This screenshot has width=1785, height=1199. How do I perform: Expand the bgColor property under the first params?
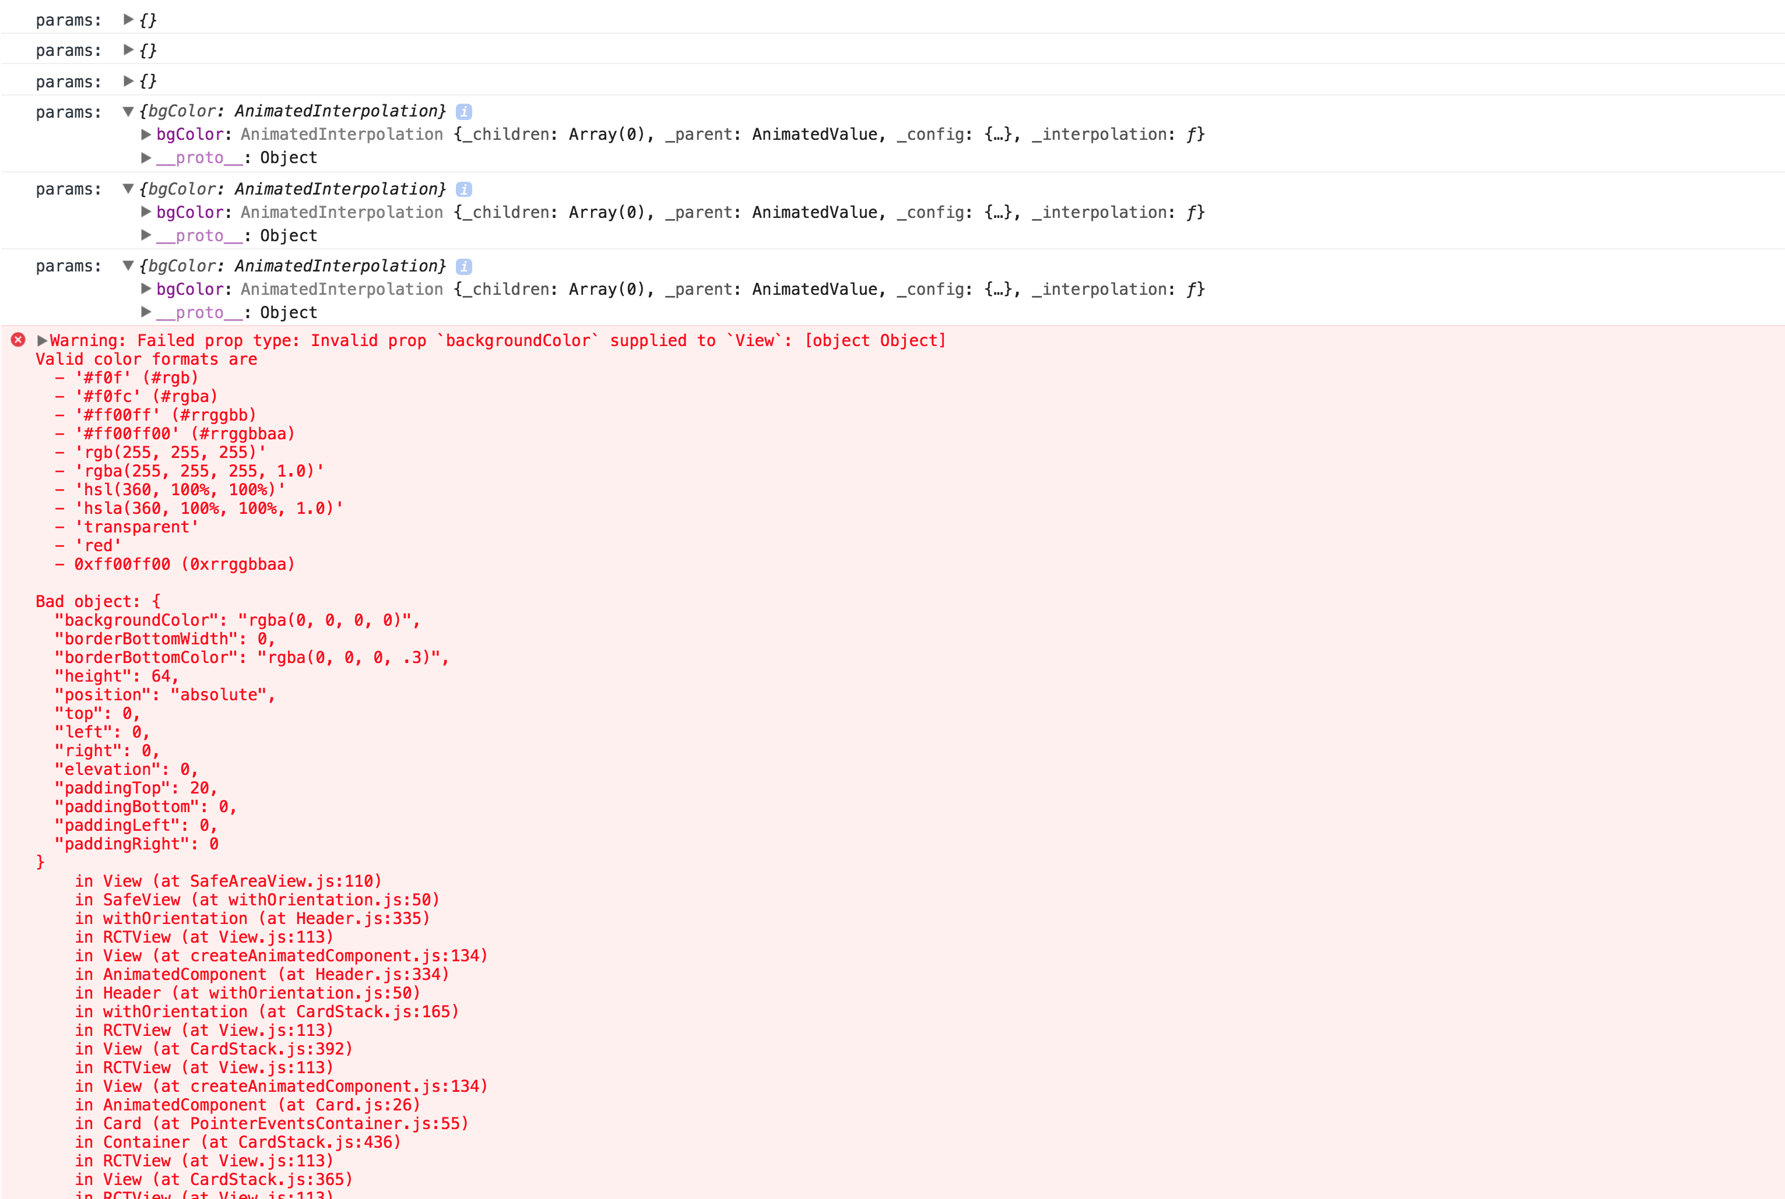click(x=145, y=135)
